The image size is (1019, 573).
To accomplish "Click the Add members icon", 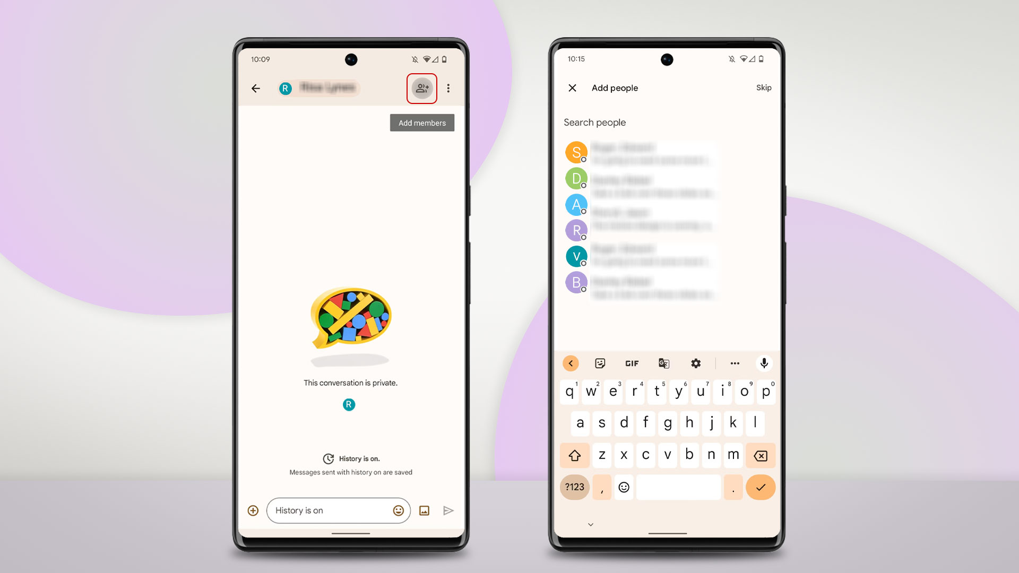I will [x=422, y=88].
